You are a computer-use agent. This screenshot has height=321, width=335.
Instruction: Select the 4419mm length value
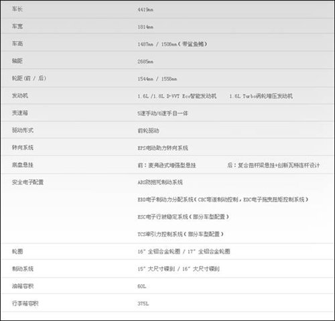pyautogui.click(x=145, y=9)
